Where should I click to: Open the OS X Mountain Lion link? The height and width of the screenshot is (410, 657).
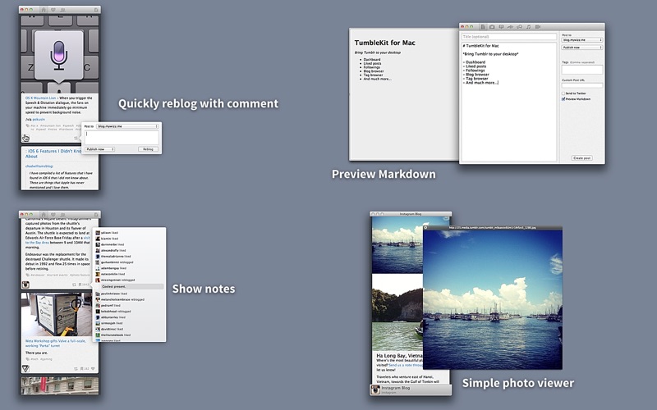(40, 98)
